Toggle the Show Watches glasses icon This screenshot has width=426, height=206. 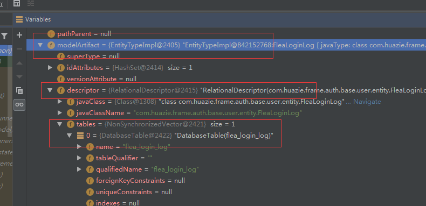pos(19,105)
